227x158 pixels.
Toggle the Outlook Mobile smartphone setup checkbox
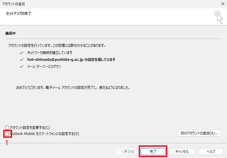[7, 134]
